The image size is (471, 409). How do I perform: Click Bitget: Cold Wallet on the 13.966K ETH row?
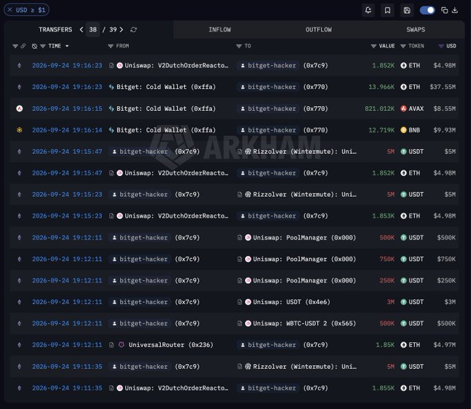pyautogui.click(x=166, y=87)
